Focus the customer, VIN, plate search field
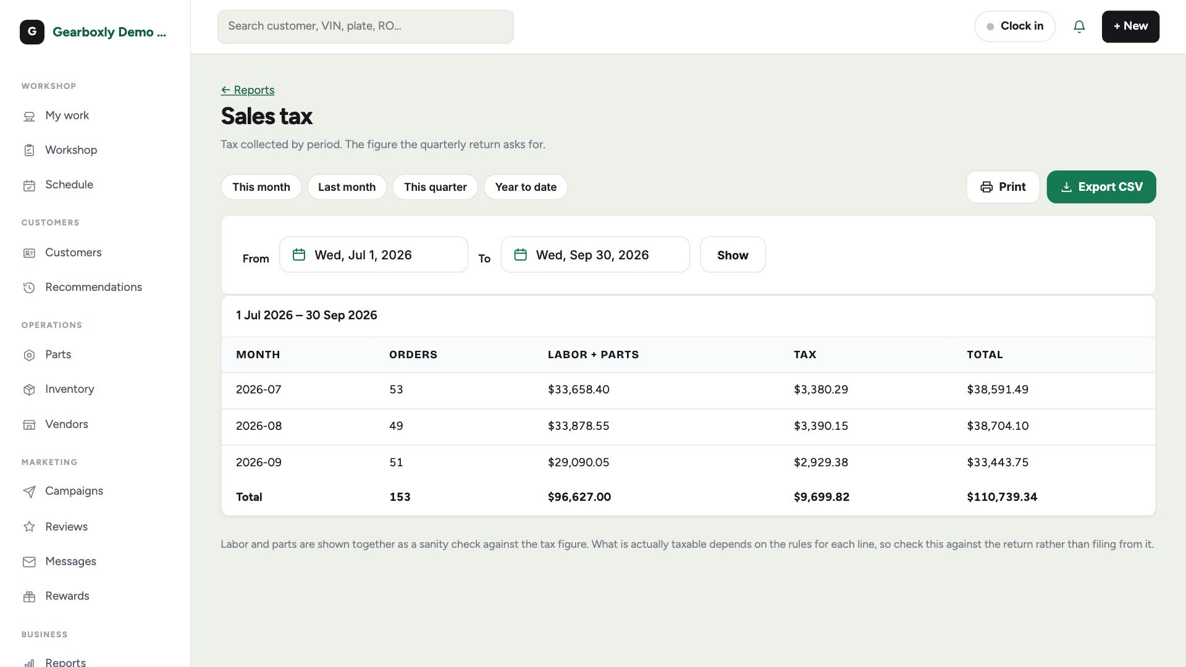Viewport: 1186px width, 667px height. click(366, 27)
